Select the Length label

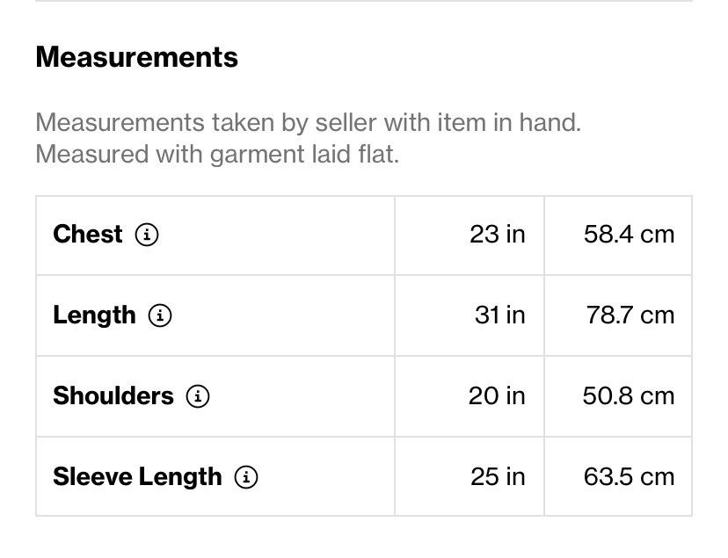[94, 315]
